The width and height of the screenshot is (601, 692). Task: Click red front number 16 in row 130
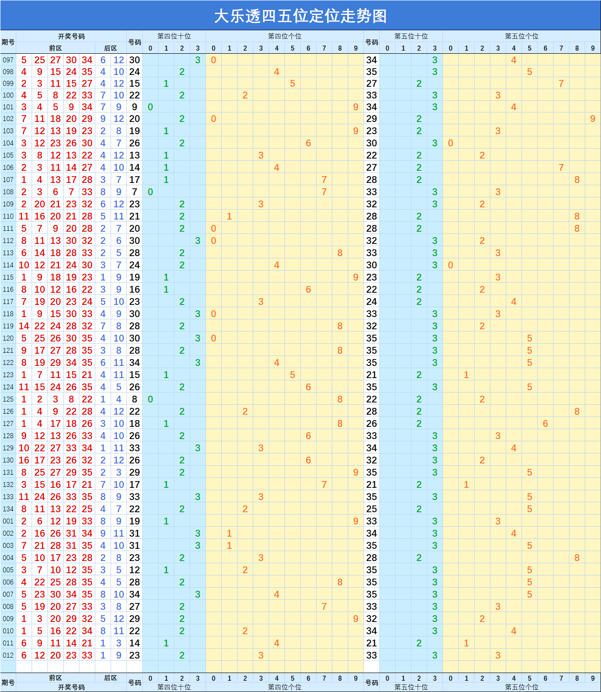[x=24, y=460]
